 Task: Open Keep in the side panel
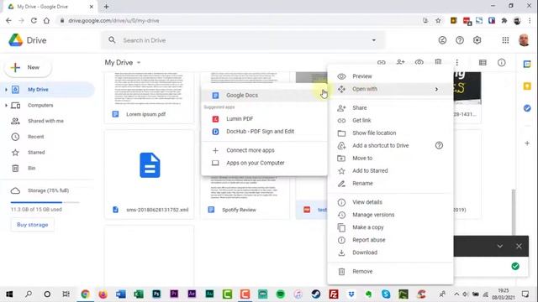tap(527, 86)
